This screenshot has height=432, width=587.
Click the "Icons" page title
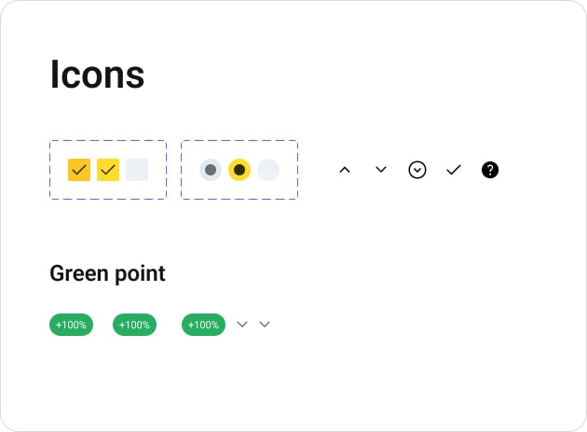coord(97,75)
